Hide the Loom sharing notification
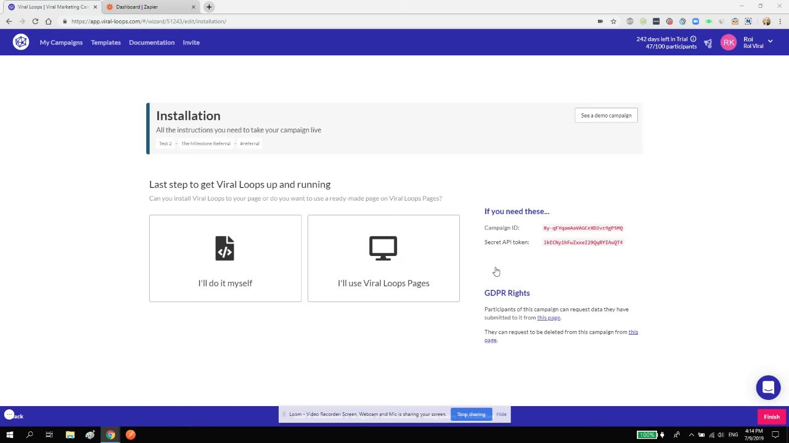Image resolution: width=789 pixels, height=443 pixels. [x=501, y=414]
